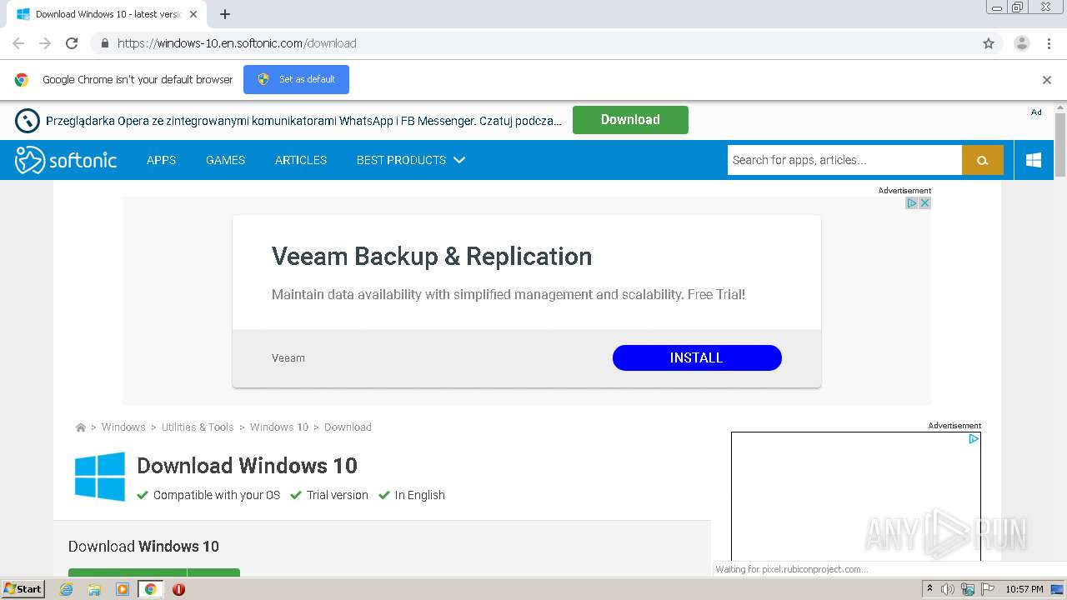
Task: Click the browser forward arrow
Action: [45, 43]
